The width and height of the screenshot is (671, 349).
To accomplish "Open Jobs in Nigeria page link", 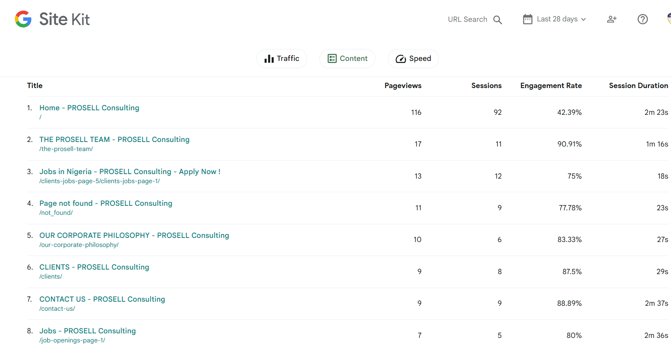I will click(x=130, y=172).
